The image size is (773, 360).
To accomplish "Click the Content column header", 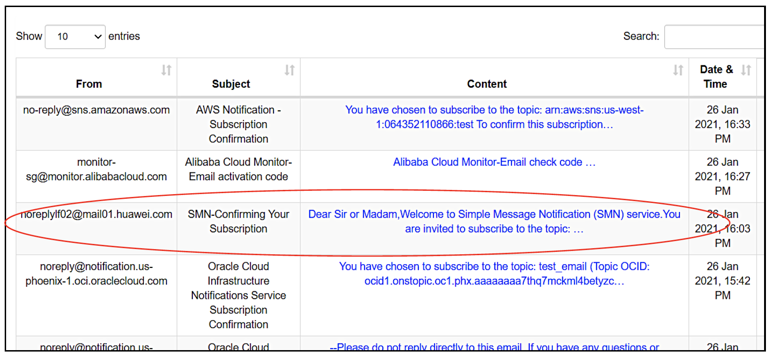I will point(494,78).
